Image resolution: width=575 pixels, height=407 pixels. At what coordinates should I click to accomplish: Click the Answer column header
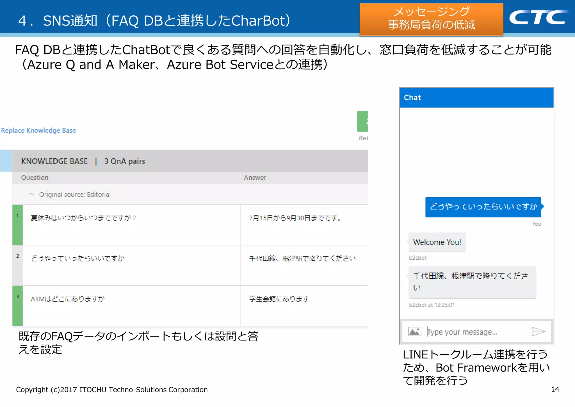(x=255, y=178)
